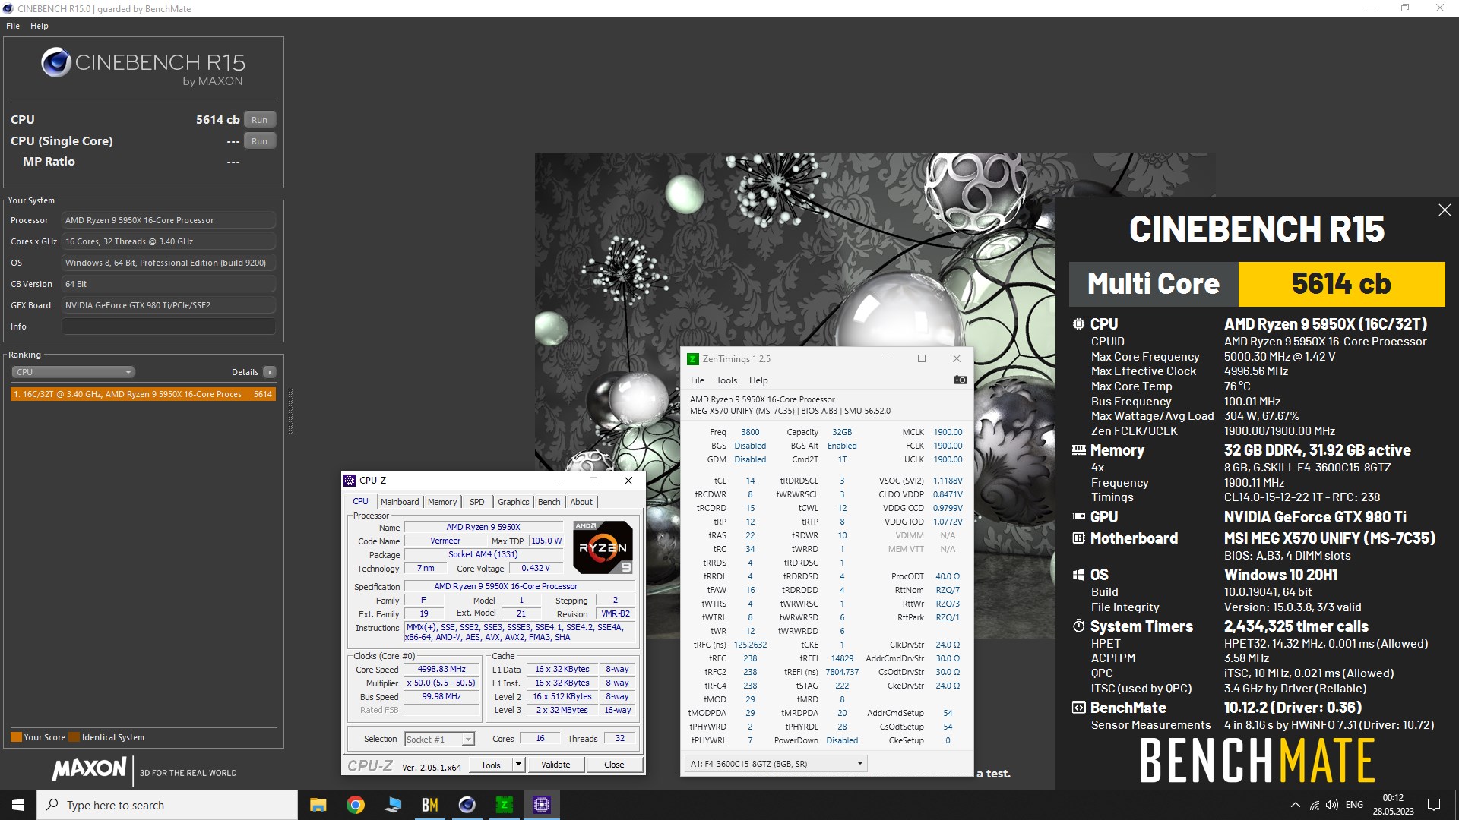
Task: Select the CPU tab in CPU-Z
Action: tap(360, 501)
